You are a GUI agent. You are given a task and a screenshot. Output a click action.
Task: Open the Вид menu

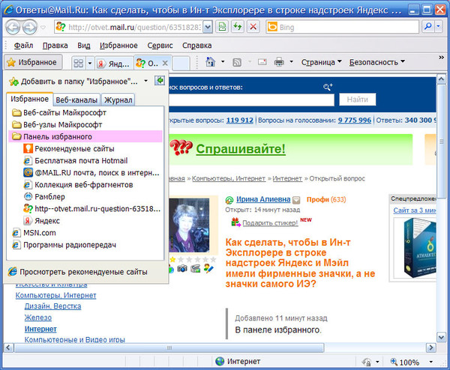[84, 45]
